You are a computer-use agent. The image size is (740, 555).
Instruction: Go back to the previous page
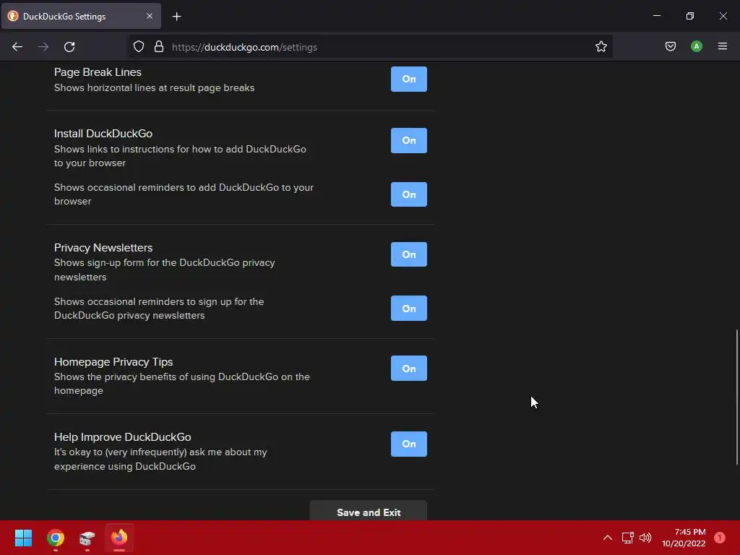[17, 47]
